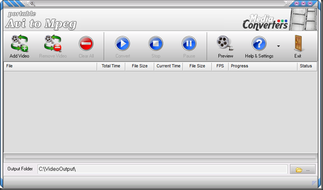Click the Progress column header
Image resolution: width=323 pixels, height=190 pixels.
click(x=263, y=66)
